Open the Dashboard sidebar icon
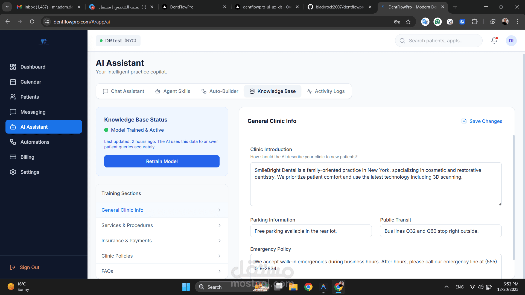The image size is (525, 295). click(x=13, y=67)
